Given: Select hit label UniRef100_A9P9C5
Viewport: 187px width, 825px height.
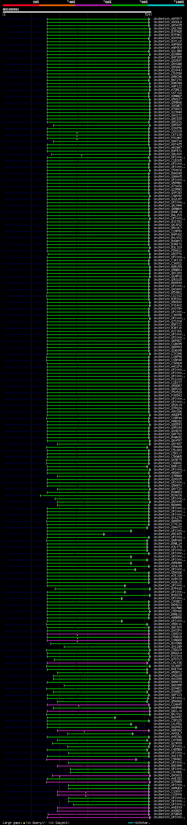Looking at the screenshot, I should pyautogui.click(x=167, y=48).
